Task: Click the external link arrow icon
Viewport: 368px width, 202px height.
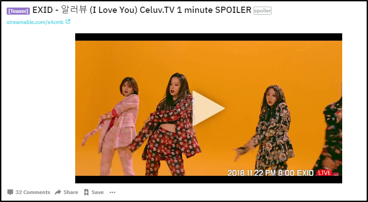Action: pos(68,22)
